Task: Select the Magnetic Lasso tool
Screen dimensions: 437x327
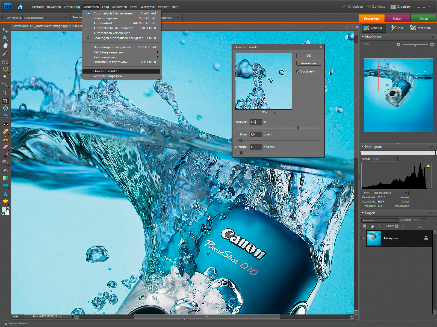Action: click(5, 69)
